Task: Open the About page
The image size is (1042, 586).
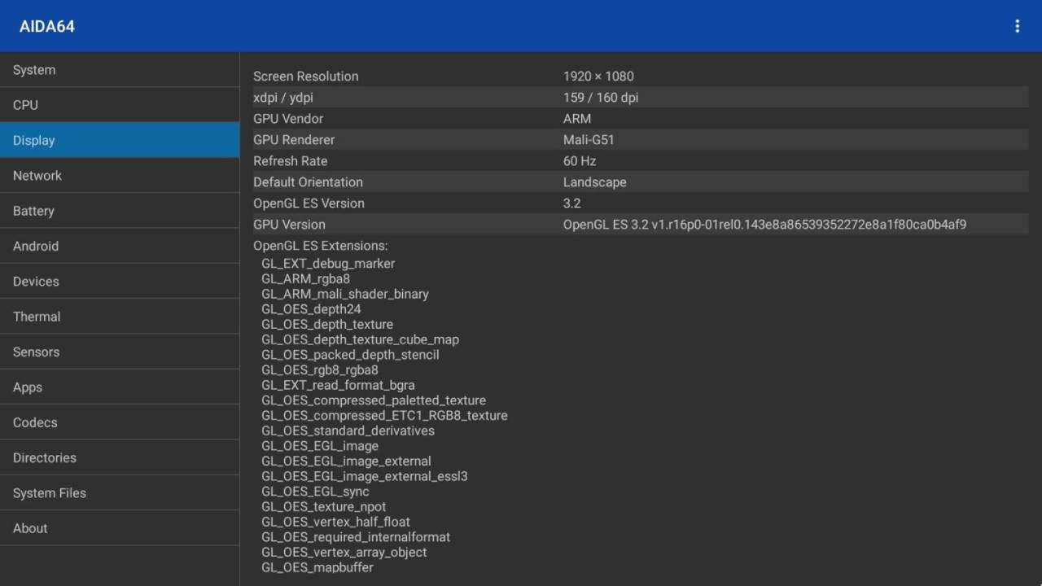Action: click(120, 528)
